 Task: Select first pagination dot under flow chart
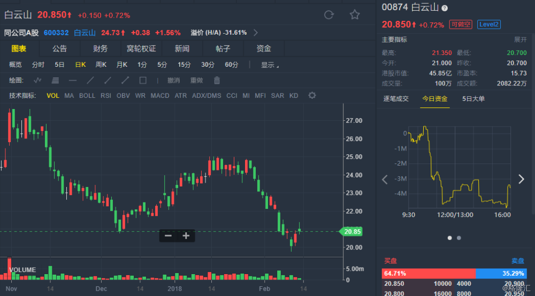(450, 238)
